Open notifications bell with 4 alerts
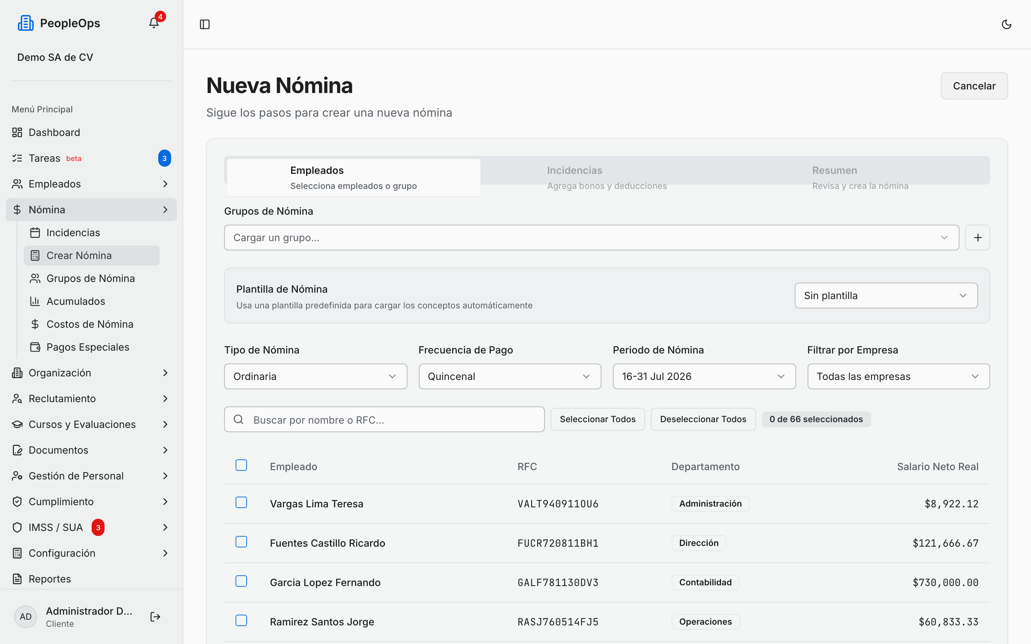The height and width of the screenshot is (644, 1031). [154, 23]
